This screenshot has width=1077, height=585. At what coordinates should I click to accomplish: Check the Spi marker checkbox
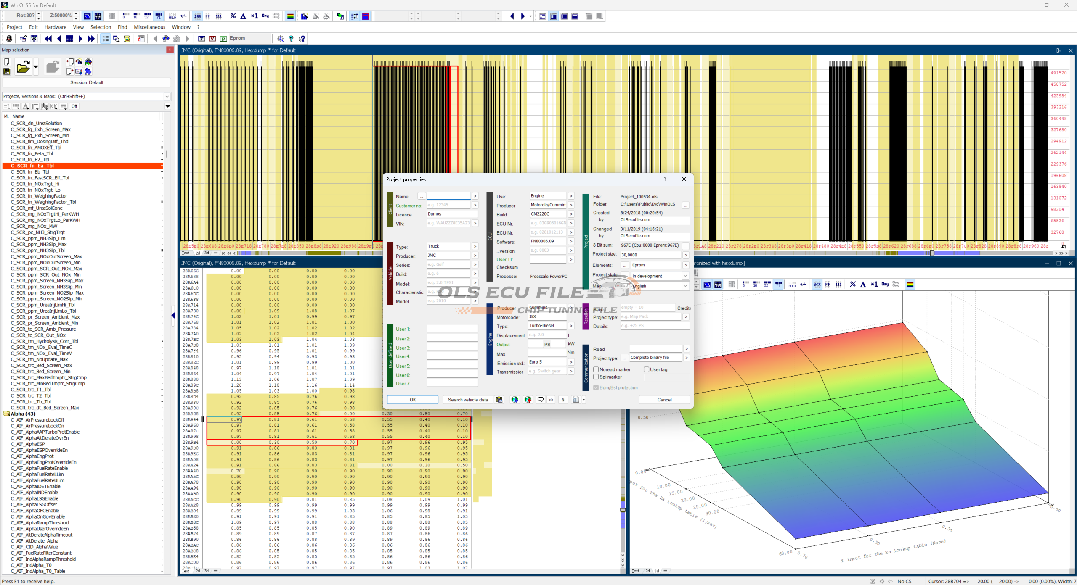coord(596,377)
